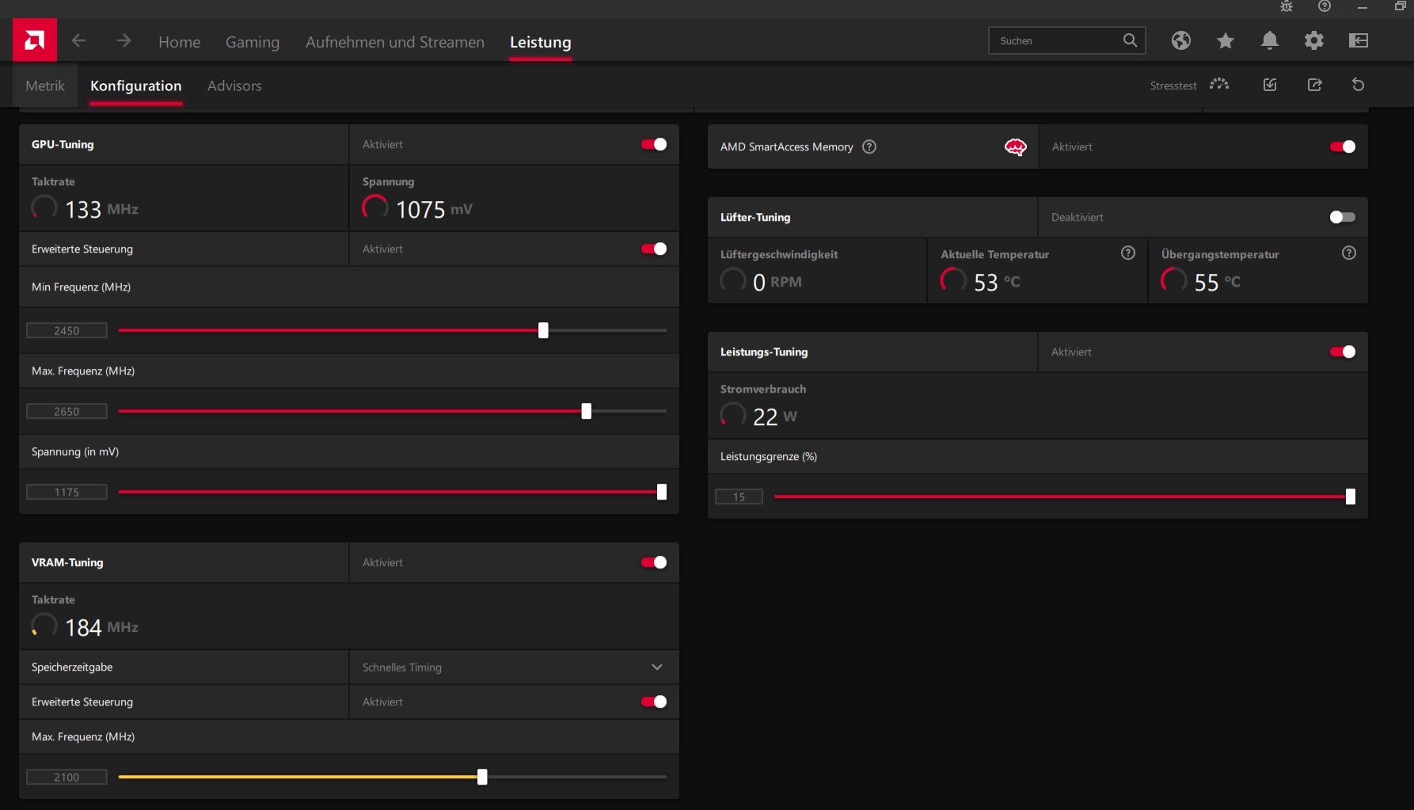
Task: Open help question mark in title bar
Action: pos(1325,6)
